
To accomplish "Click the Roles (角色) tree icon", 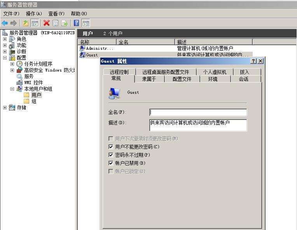I will pos(12,39).
